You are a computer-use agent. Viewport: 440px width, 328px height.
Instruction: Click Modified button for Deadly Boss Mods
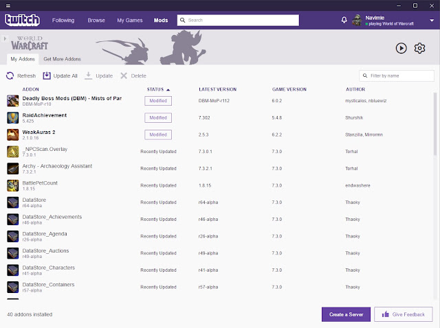158,101
